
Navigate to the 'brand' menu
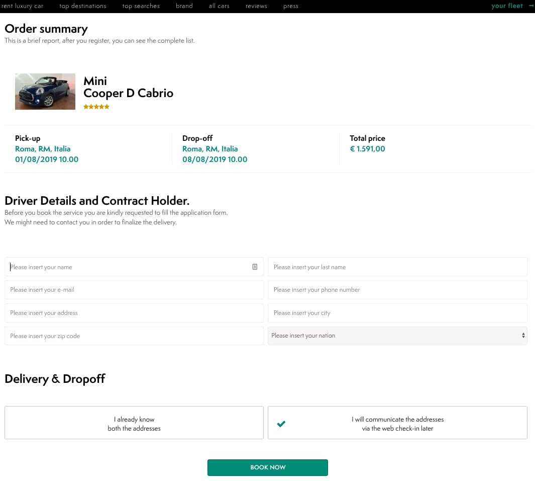(x=184, y=6)
